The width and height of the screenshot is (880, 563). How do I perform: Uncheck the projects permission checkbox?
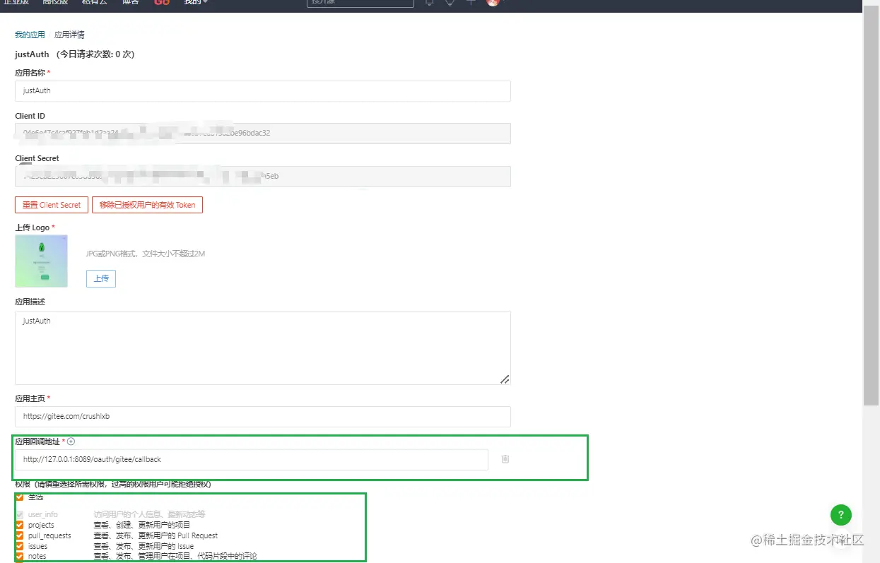(x=20, y=525)
